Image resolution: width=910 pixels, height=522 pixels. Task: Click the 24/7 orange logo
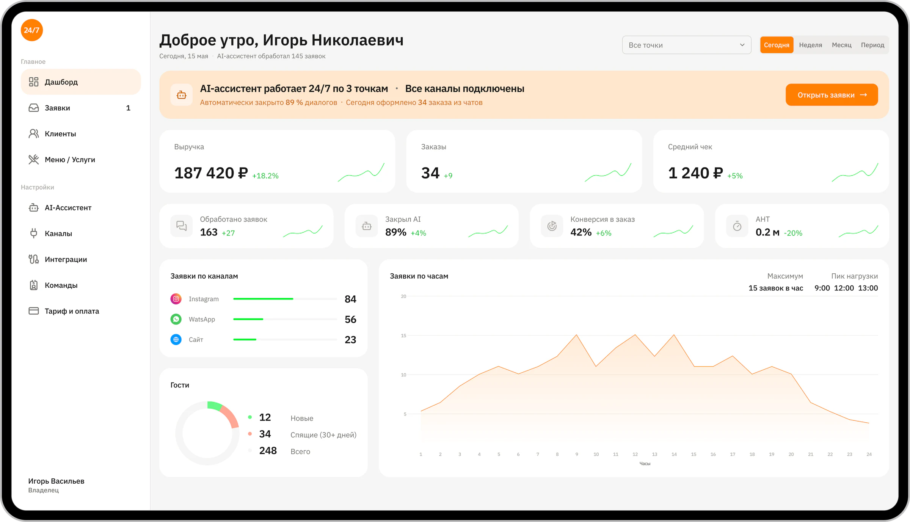click(x=32, y=30)
